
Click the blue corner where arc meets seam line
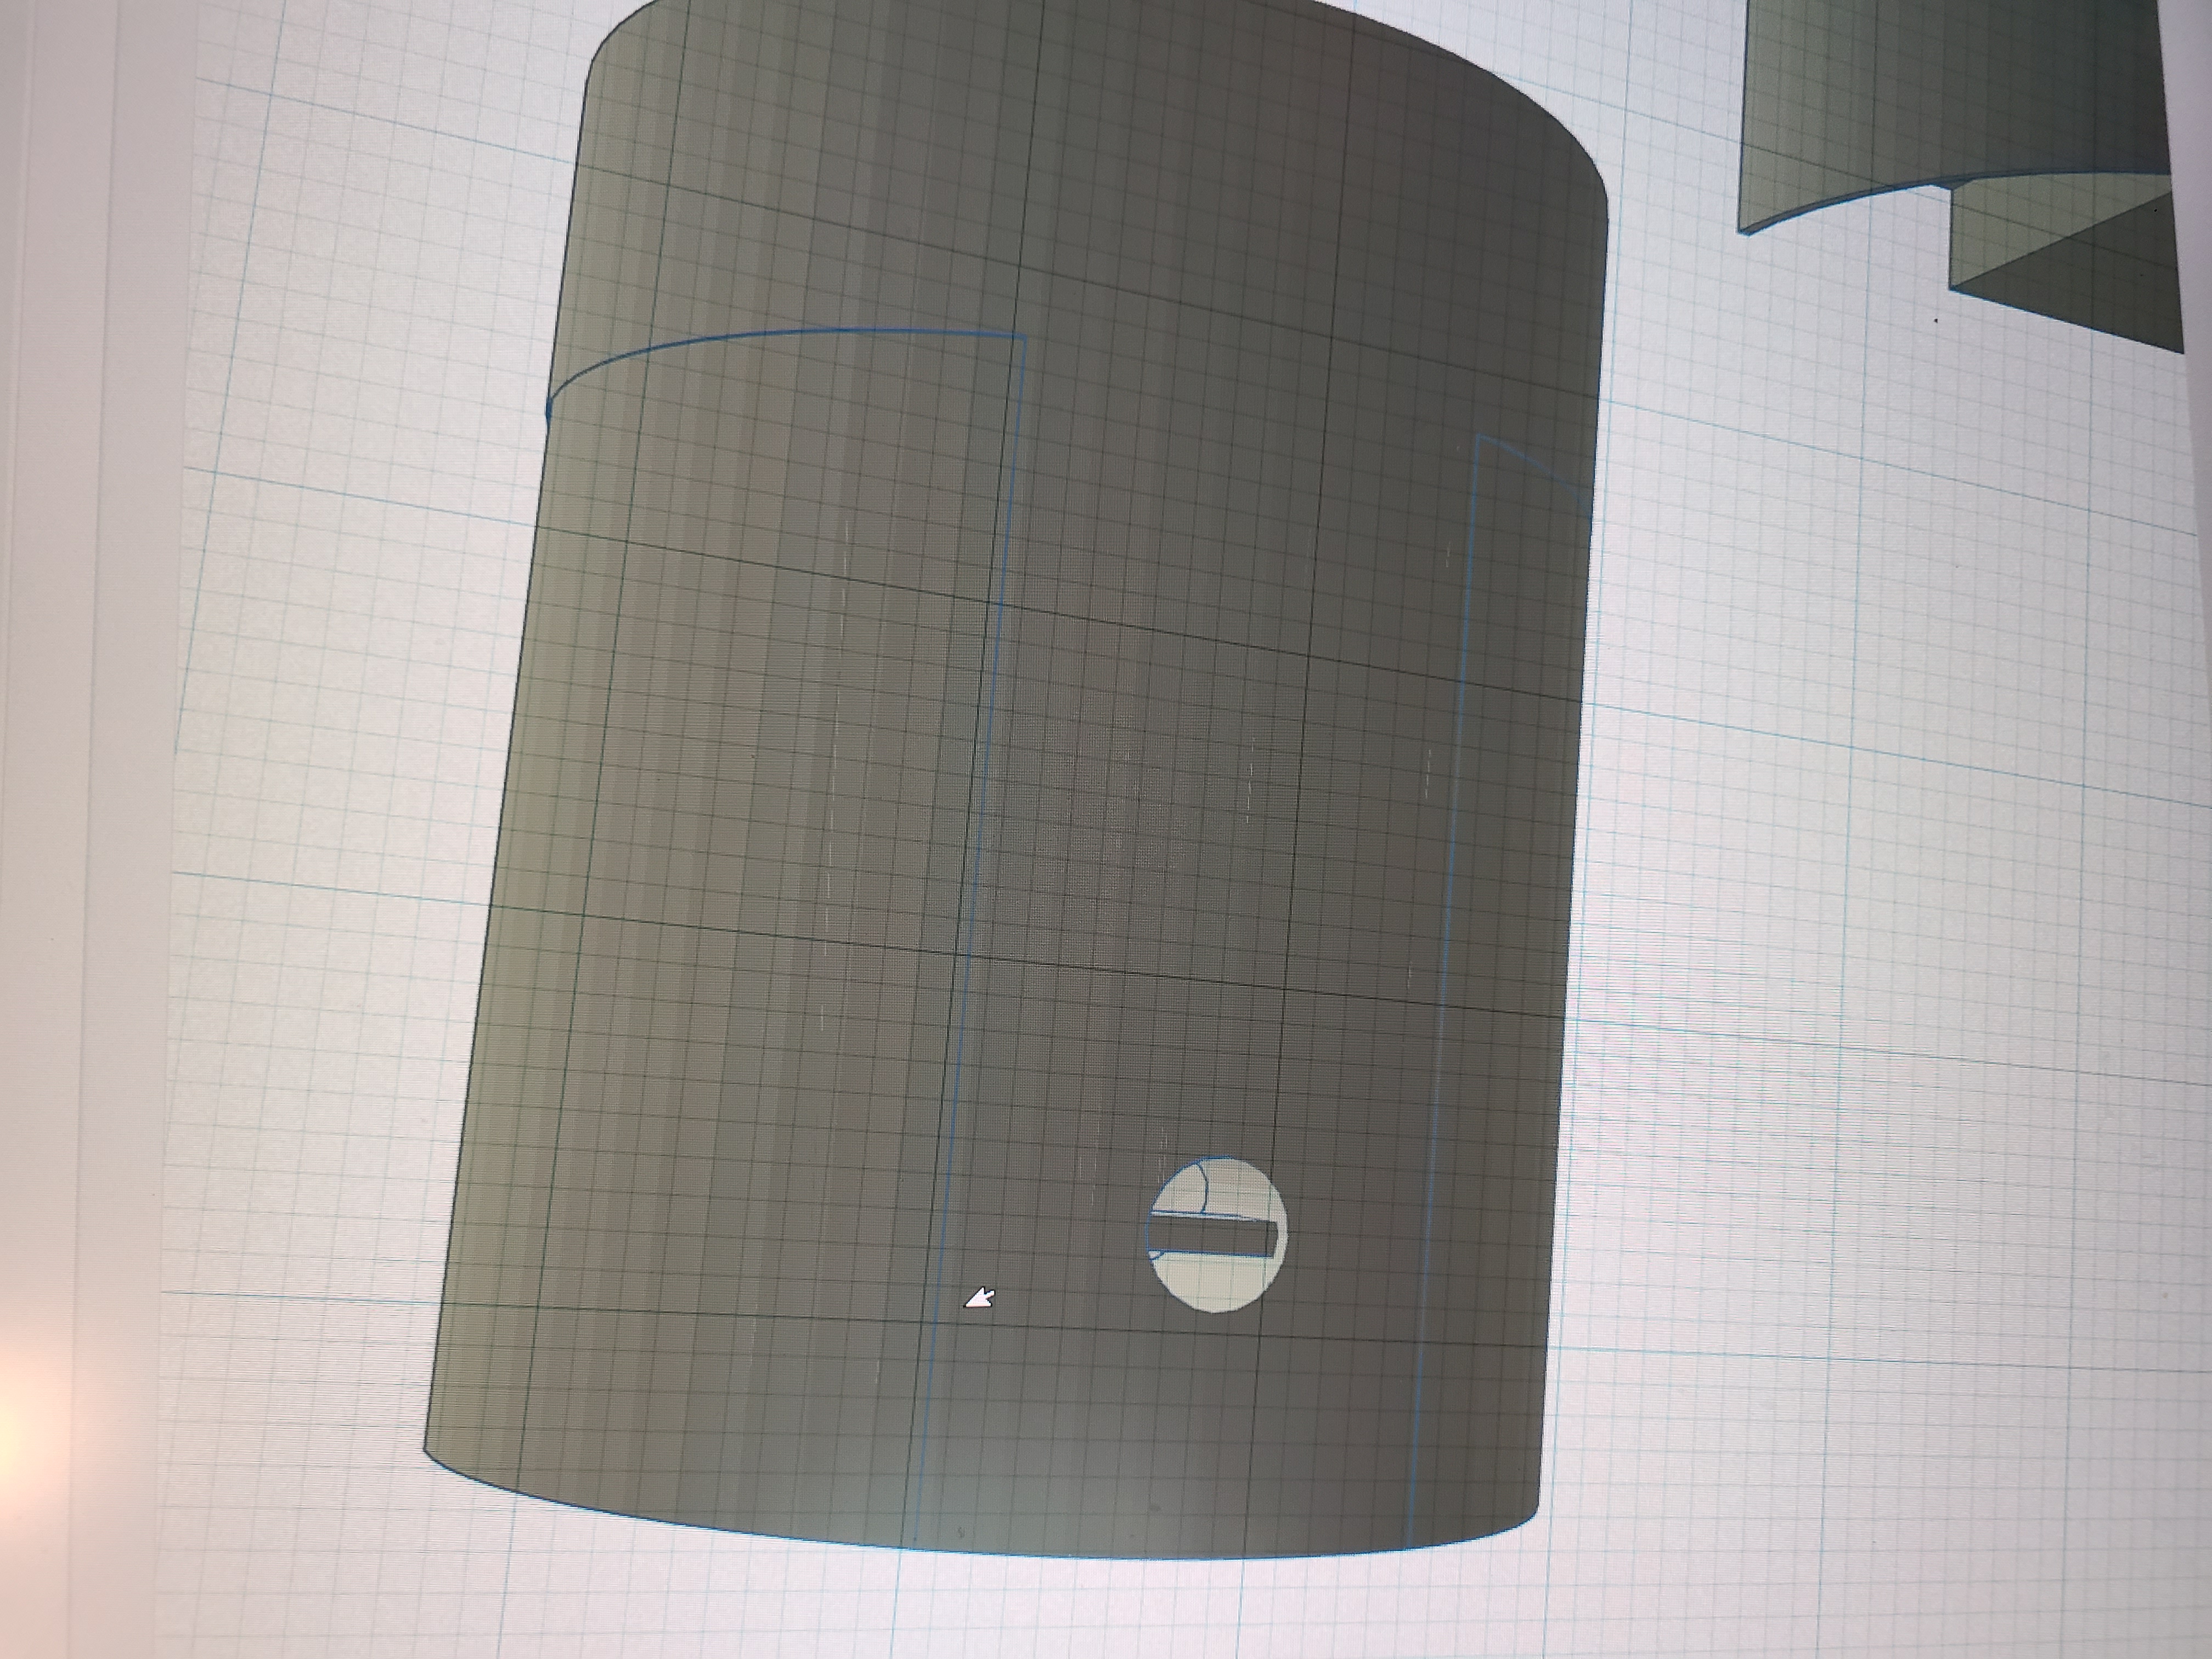1024,336
